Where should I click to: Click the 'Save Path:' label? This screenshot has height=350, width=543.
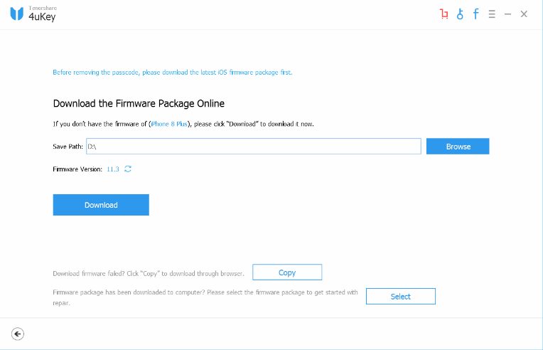pyautogui.click(x=68, y=147)
